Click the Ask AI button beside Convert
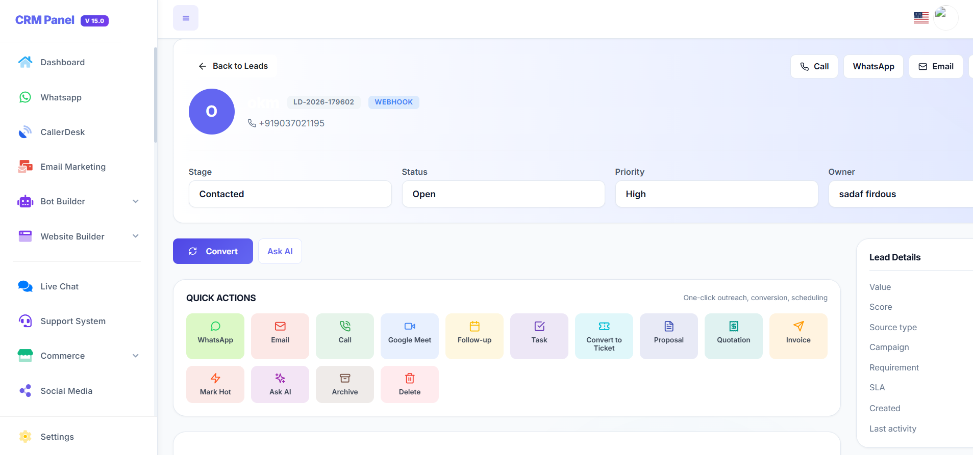973x455 pixels. (x=280, y=251)
